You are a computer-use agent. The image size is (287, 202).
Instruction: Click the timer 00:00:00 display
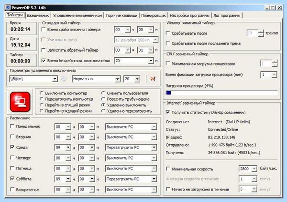[20, 61]
